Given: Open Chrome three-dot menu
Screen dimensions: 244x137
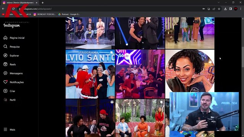Looking at the screenshot, I should (241, 9).
